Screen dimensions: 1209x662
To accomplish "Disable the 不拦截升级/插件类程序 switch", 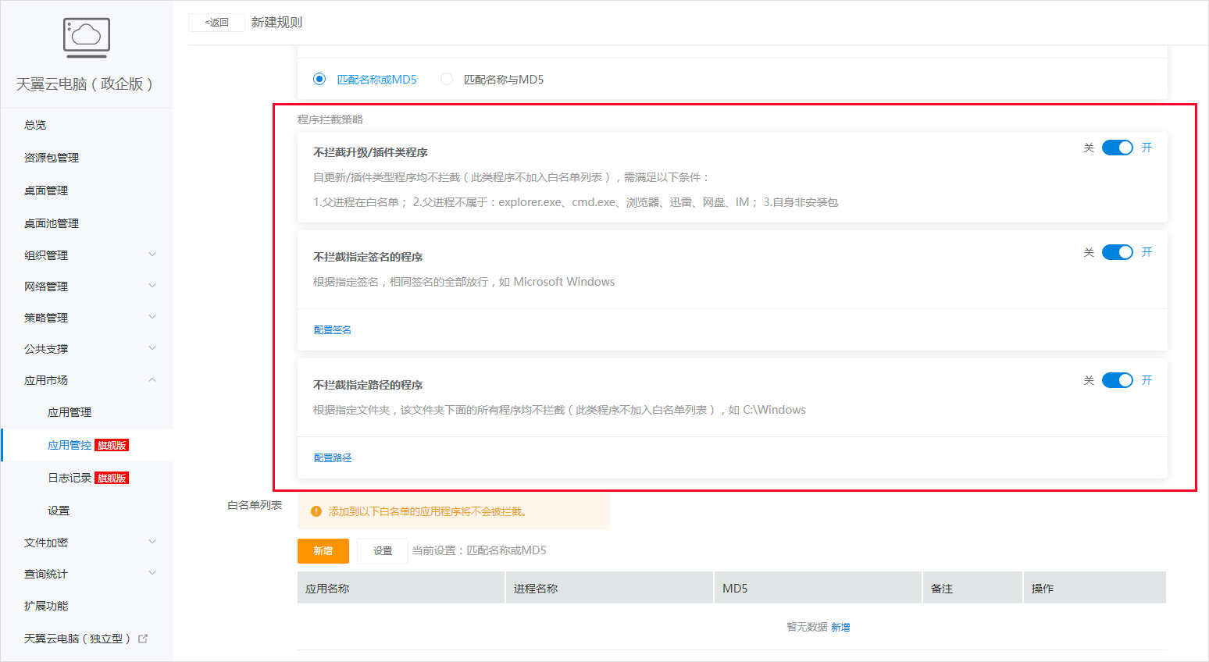I will click(x=1117, y=147).
